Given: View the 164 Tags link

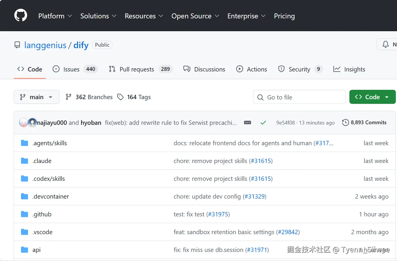Looking at the screenshot, I should coord(134,97).
